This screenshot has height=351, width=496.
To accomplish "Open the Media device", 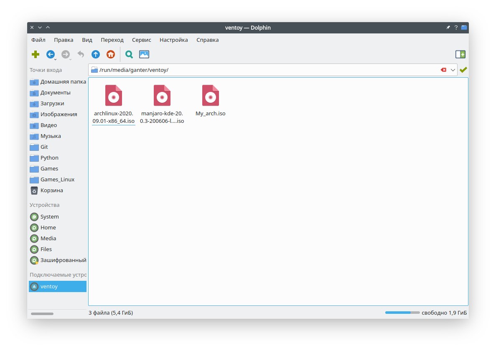I will click(x=58, y=239).
